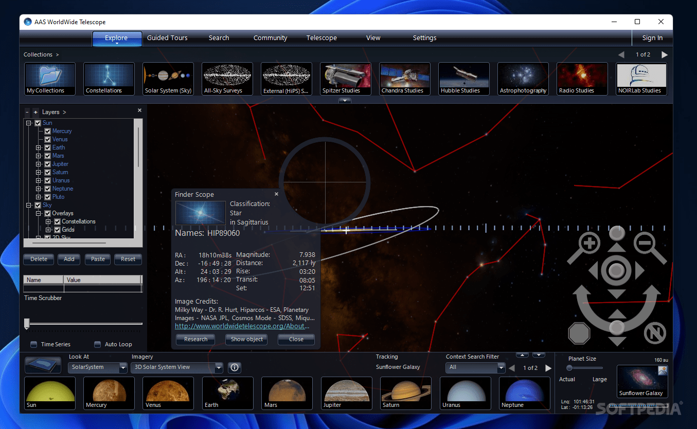
Task: Open External (HiPS) surveys collection
Action: (x=287, y=79)
